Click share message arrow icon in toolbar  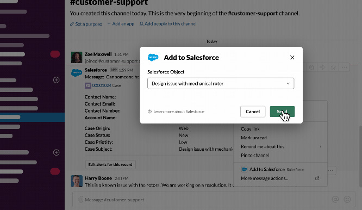coord(322,67)
